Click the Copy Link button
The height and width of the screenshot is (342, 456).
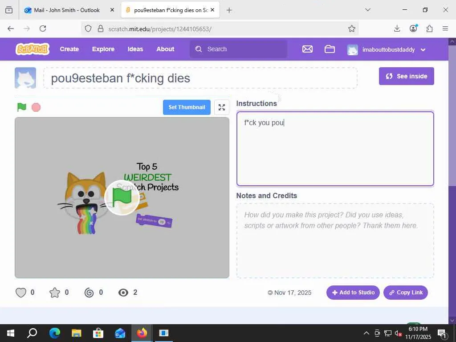pos(406,293)
